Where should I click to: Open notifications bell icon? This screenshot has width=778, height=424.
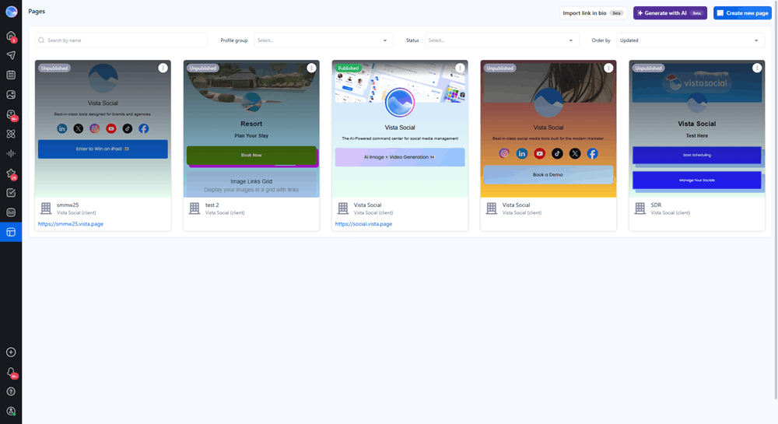tap(11, 372)
